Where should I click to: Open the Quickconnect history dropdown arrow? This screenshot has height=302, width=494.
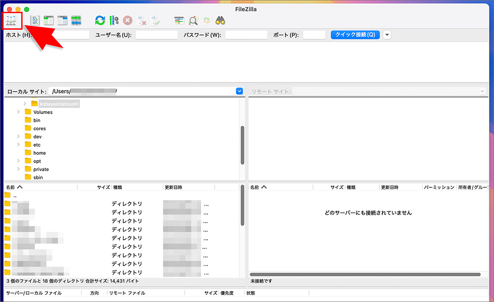[x=387, y=35]
